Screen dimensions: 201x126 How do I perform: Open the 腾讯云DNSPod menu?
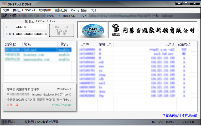(24, 10)
